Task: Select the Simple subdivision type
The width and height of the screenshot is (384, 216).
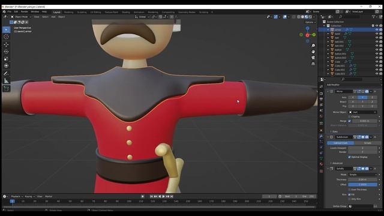Action: (x=367, y=143)
